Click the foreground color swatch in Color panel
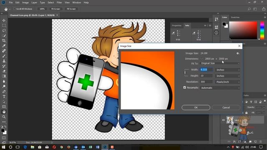Screen dimensions: 267x150 [224, 24]
